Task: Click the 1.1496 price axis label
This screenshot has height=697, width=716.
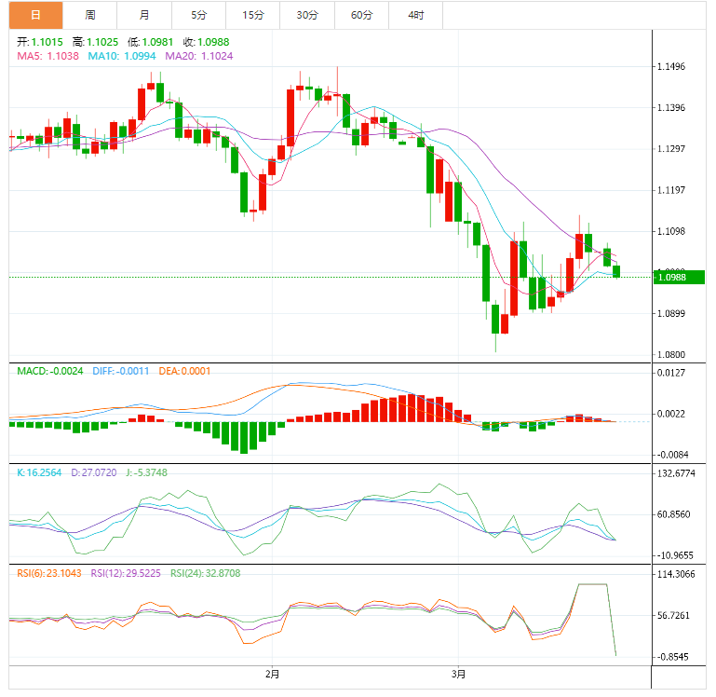Action: pyautogui.click(x=671, y=67)
